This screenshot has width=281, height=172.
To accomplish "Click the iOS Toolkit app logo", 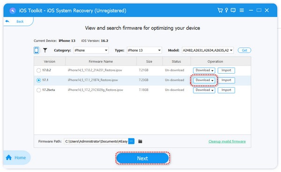I will tap(13, 11).
